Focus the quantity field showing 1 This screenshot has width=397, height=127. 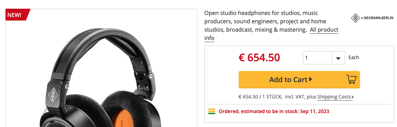point(317,58)
